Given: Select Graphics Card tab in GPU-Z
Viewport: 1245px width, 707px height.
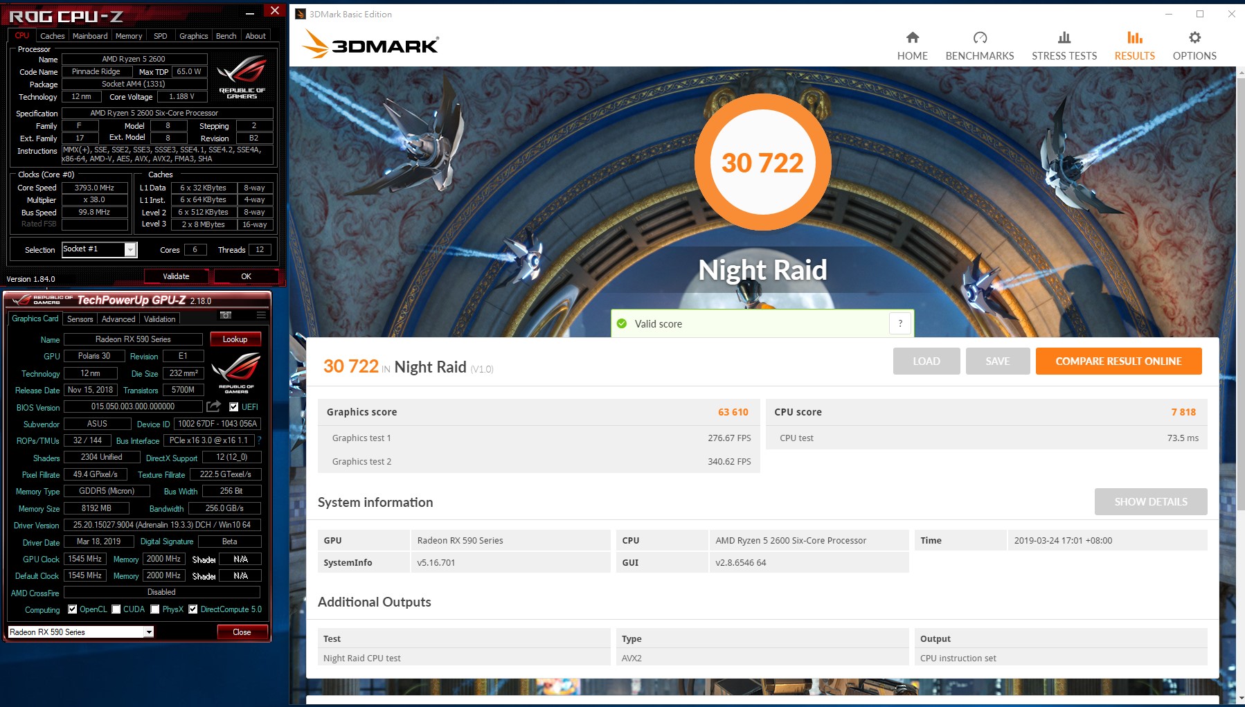Looking at the screenshot, I should pos(35,319).
